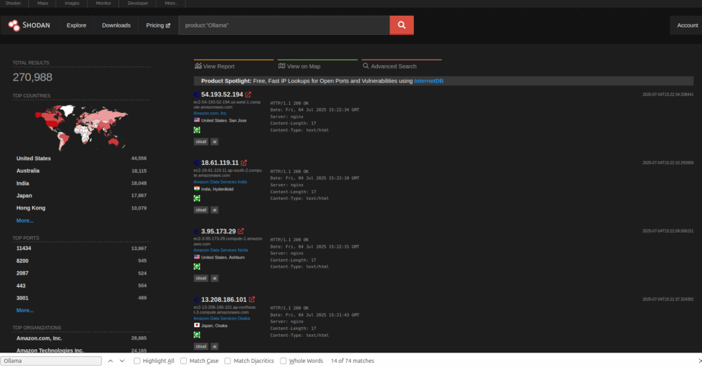
Task: Click the ai tag under 13.208.186.101
Action: (x=215, y=346)
